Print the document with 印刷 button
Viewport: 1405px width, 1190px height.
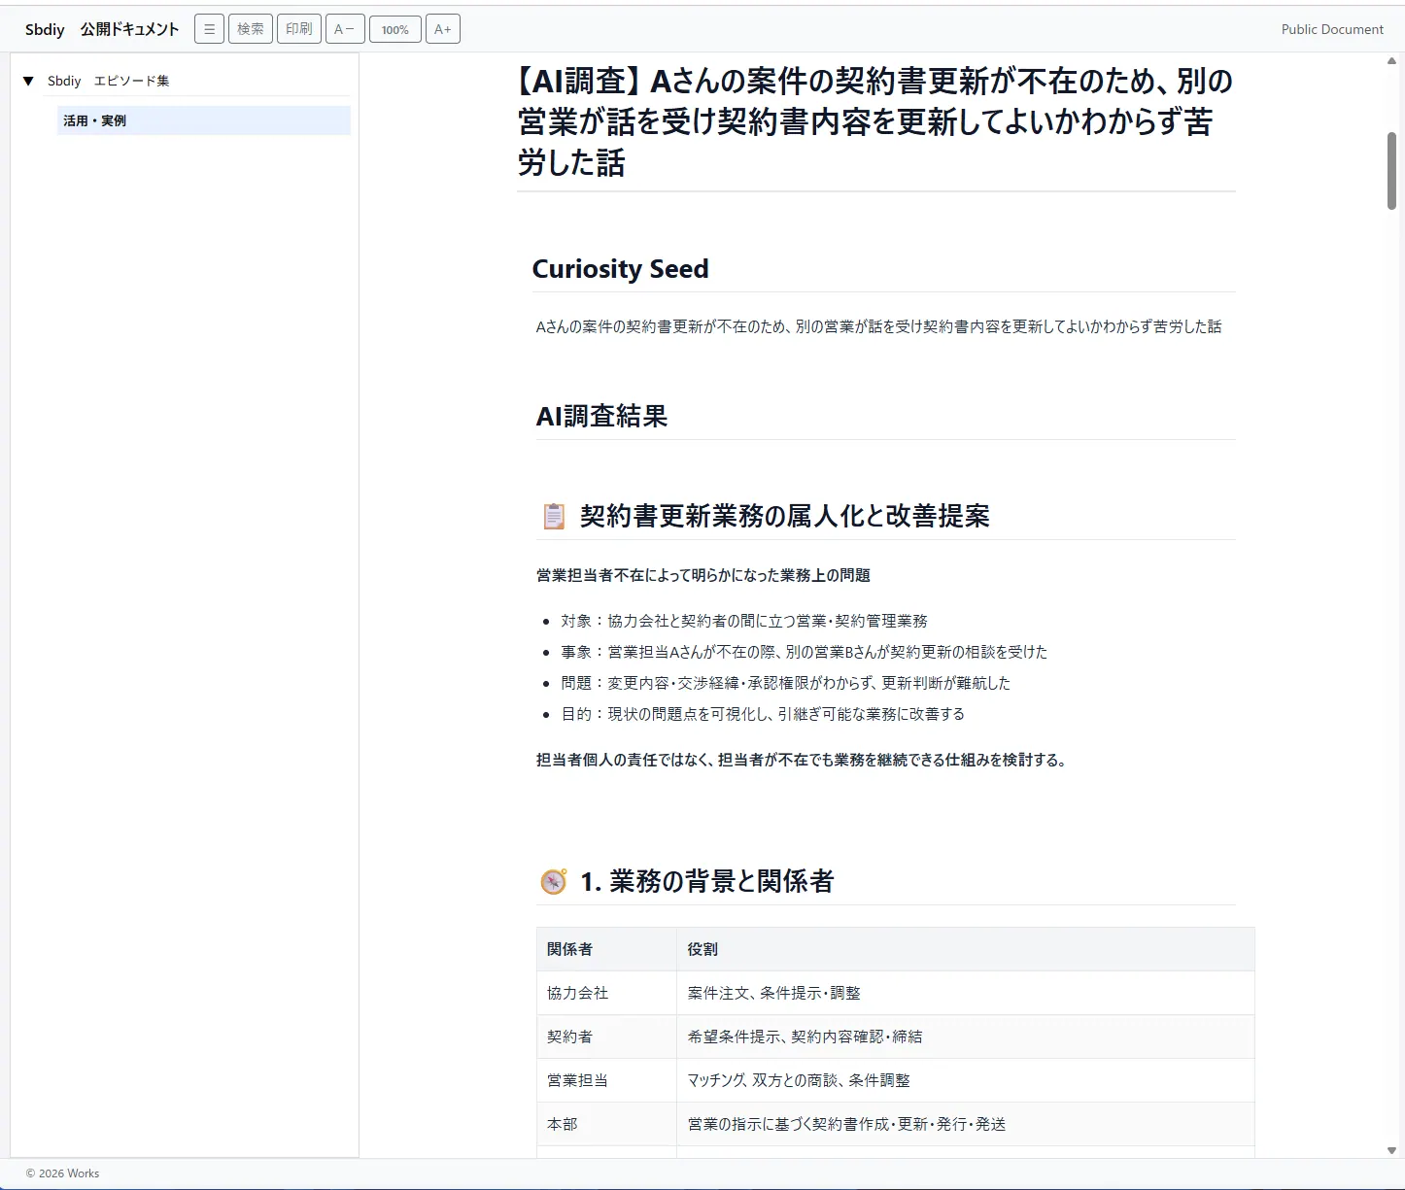299,29
